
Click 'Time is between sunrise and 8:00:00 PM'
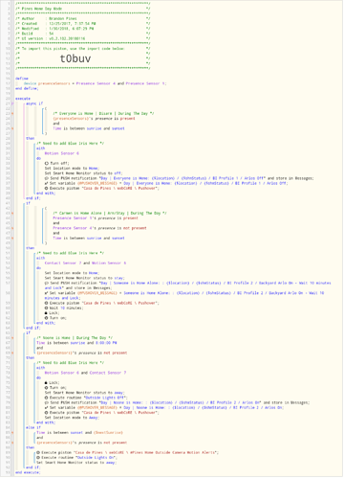[76, 343]
